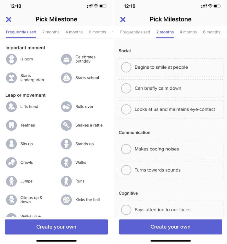Tap the Kicks the ball icon
This screenshot has width=227, height=244.
(67, 200)
